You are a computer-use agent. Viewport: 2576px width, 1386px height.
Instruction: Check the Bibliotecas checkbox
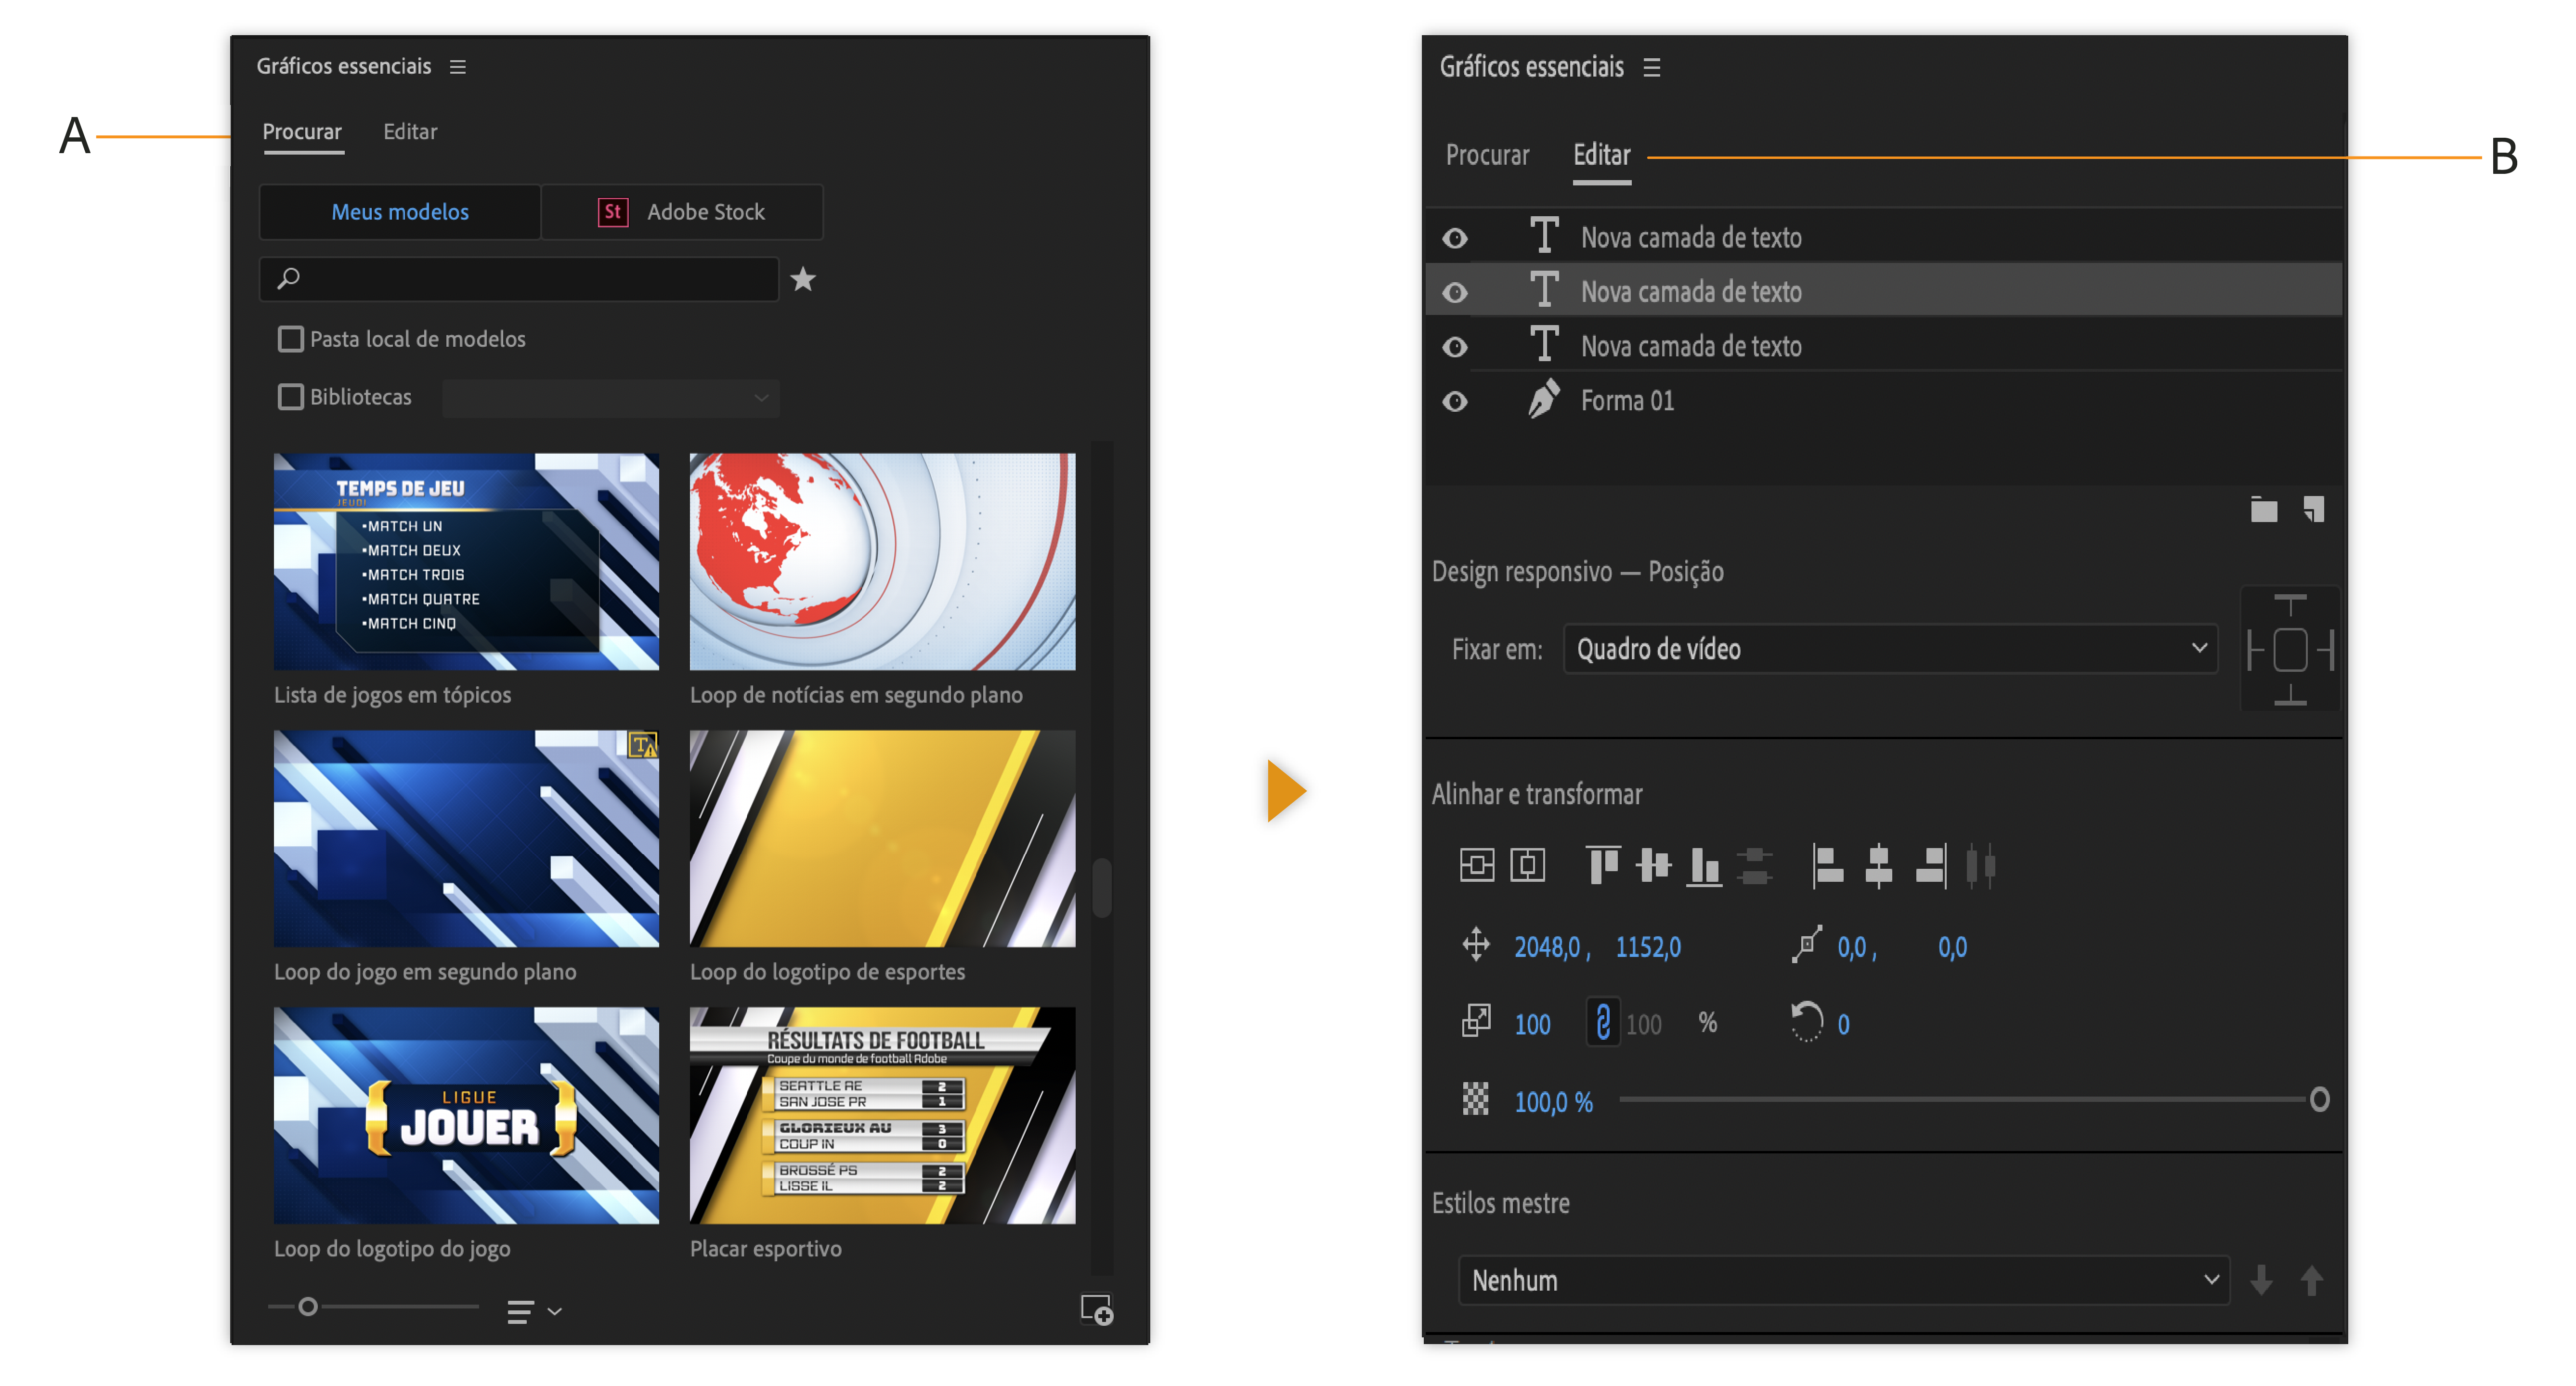[291, 397]
